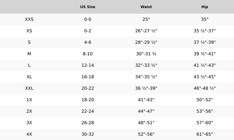This screenshot has height=140, width=234.
Task: Click the 28"-29 ½" waist measurement
Action: click(x=146, y=42)
